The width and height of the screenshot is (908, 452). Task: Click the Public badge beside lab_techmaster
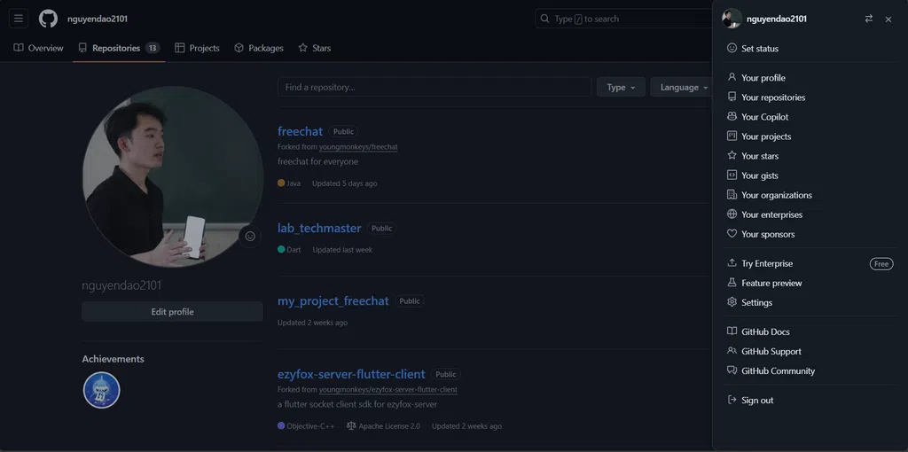(381, 228)
